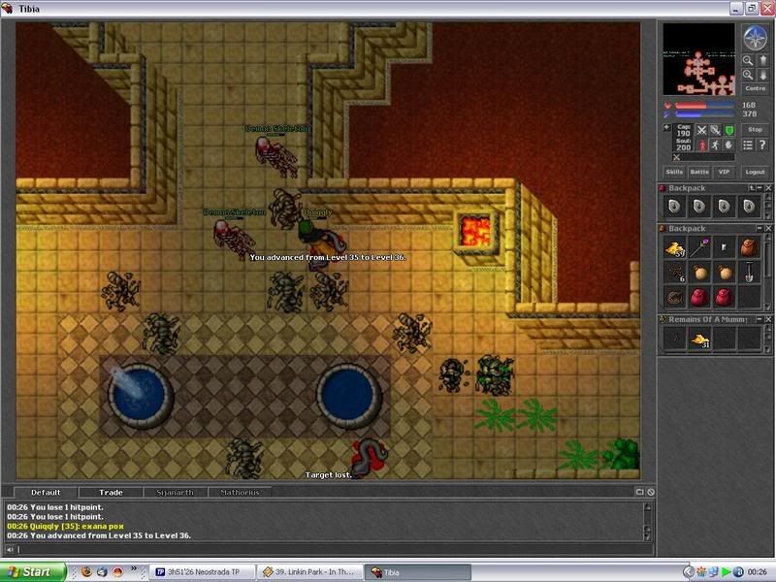Viewport: 776px width, 582px height.
Task: Click the minimap view
Action: 698,59
